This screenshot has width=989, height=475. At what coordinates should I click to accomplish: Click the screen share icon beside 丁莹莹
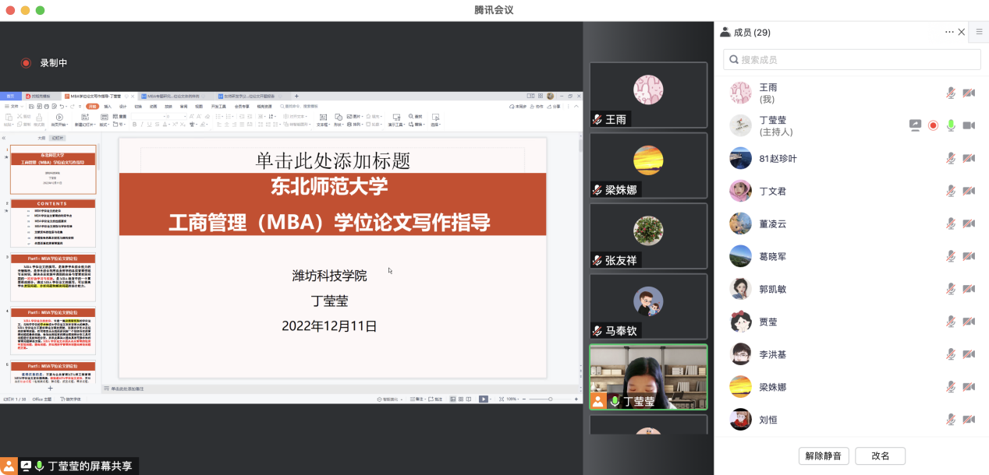pos(916,125)
